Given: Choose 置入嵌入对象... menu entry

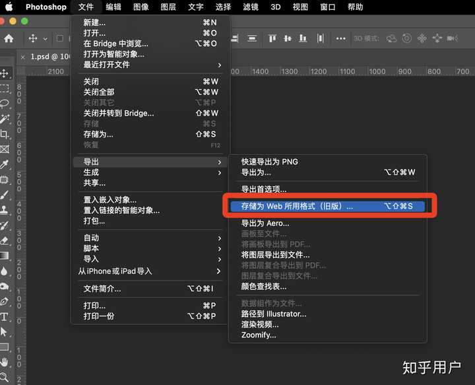Looking at the screenshot, I should [x=150, y=200].
